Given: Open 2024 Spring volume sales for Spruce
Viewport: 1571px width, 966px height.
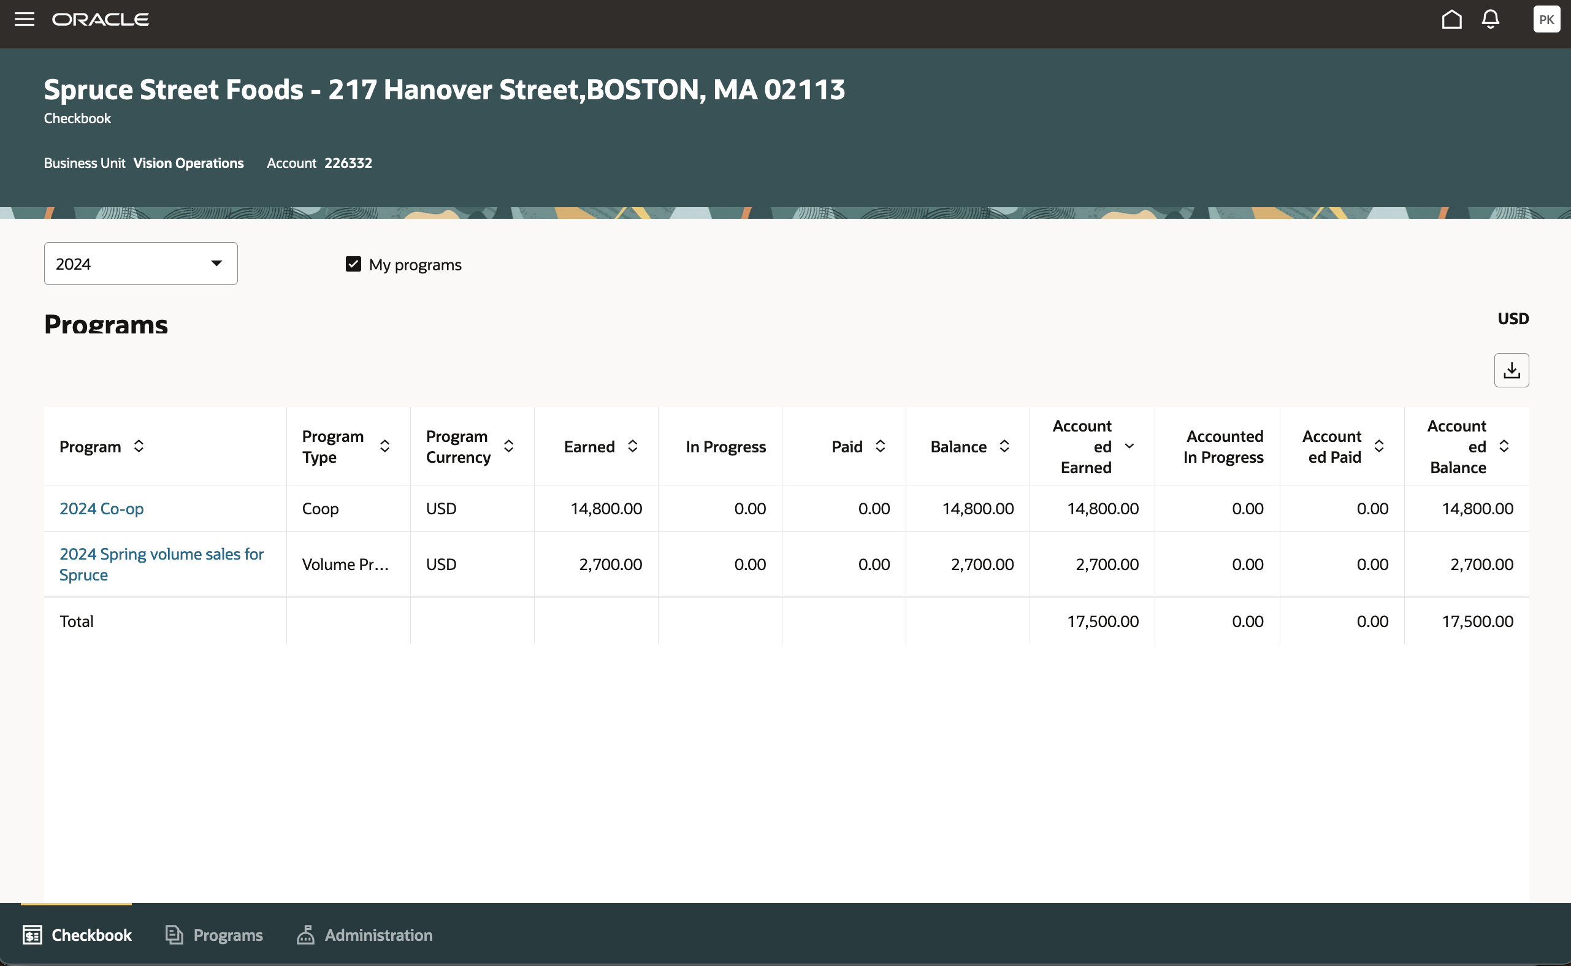Looking at the screenshot, I should click(x=161, y=563).
